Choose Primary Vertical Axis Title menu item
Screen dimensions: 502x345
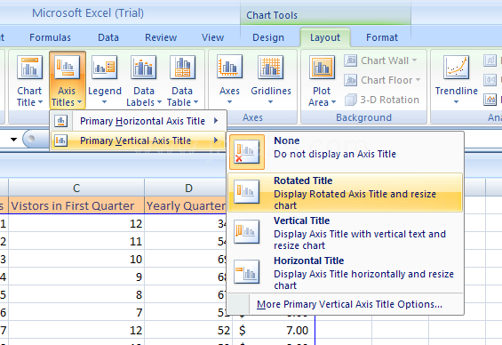[x=138, y=140]
